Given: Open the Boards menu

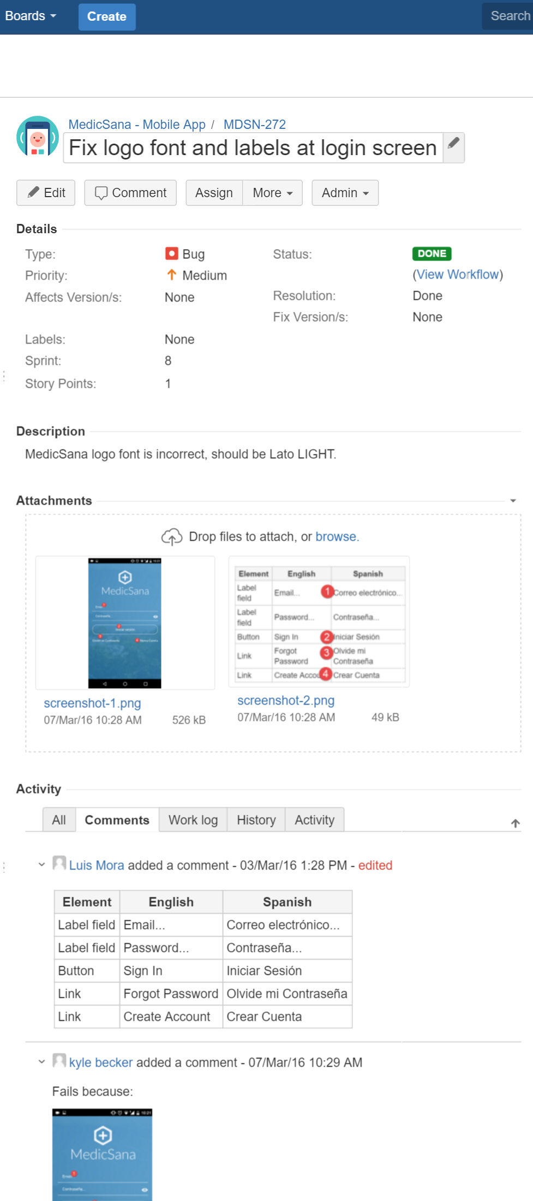Looking at the screenshot, I should click(31, 16).
